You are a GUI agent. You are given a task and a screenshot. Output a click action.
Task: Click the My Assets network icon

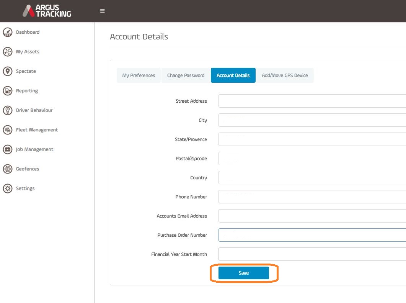coord(8,52)
